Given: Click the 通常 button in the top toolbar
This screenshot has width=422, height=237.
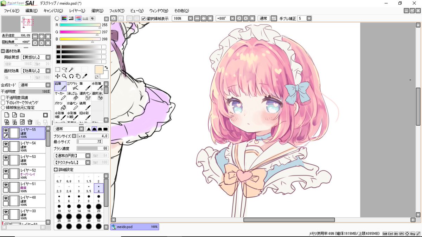Looking at the screenshot, I should point(263,18).
